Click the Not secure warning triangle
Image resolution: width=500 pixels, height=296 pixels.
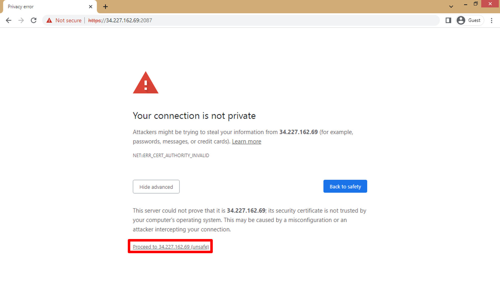pyautogui.click(x=49, y=20)
